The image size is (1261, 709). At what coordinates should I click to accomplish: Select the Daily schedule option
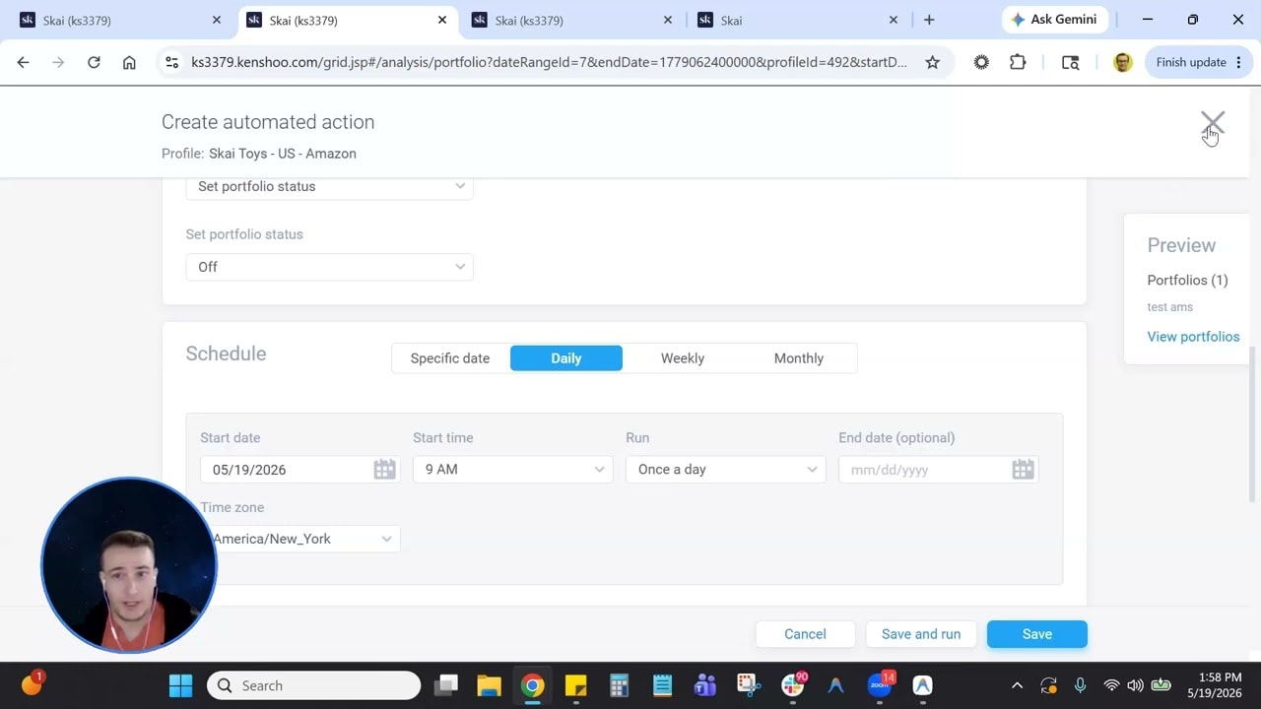[565, 358]
